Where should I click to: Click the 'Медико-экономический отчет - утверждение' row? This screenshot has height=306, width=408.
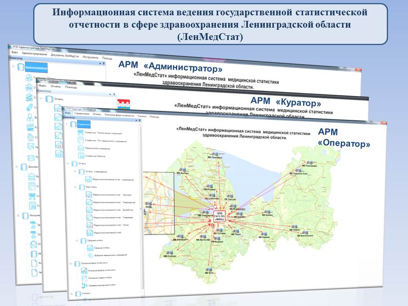coord(113,179)
